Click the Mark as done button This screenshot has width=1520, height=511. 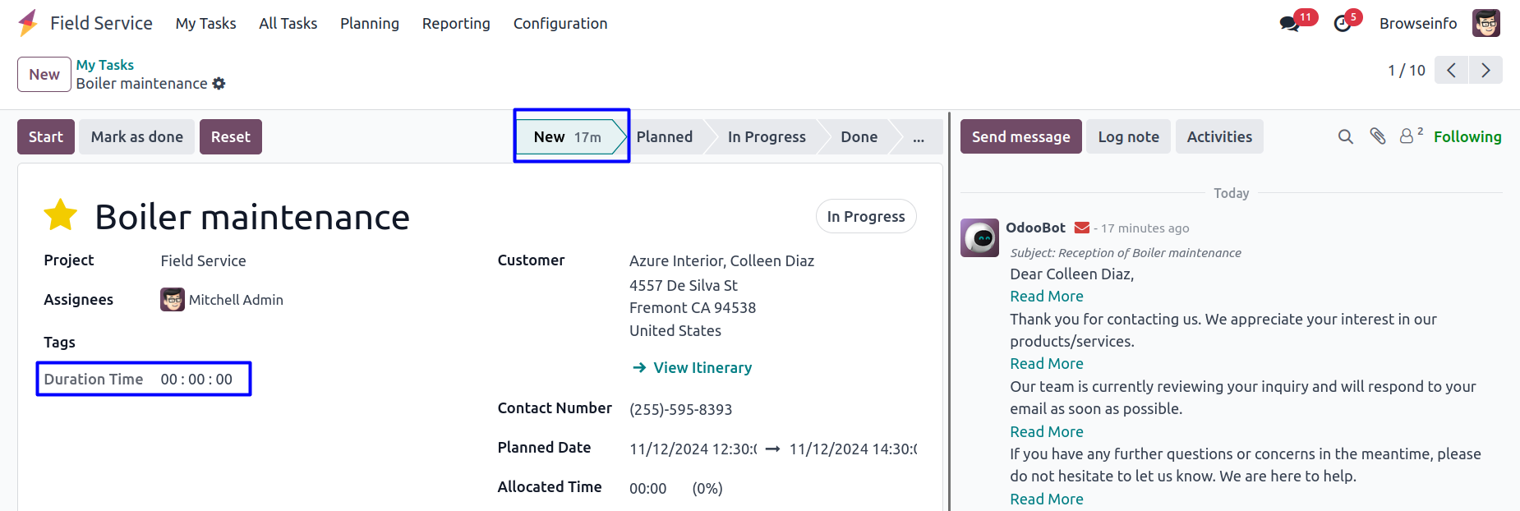click(x=137, y=137)
